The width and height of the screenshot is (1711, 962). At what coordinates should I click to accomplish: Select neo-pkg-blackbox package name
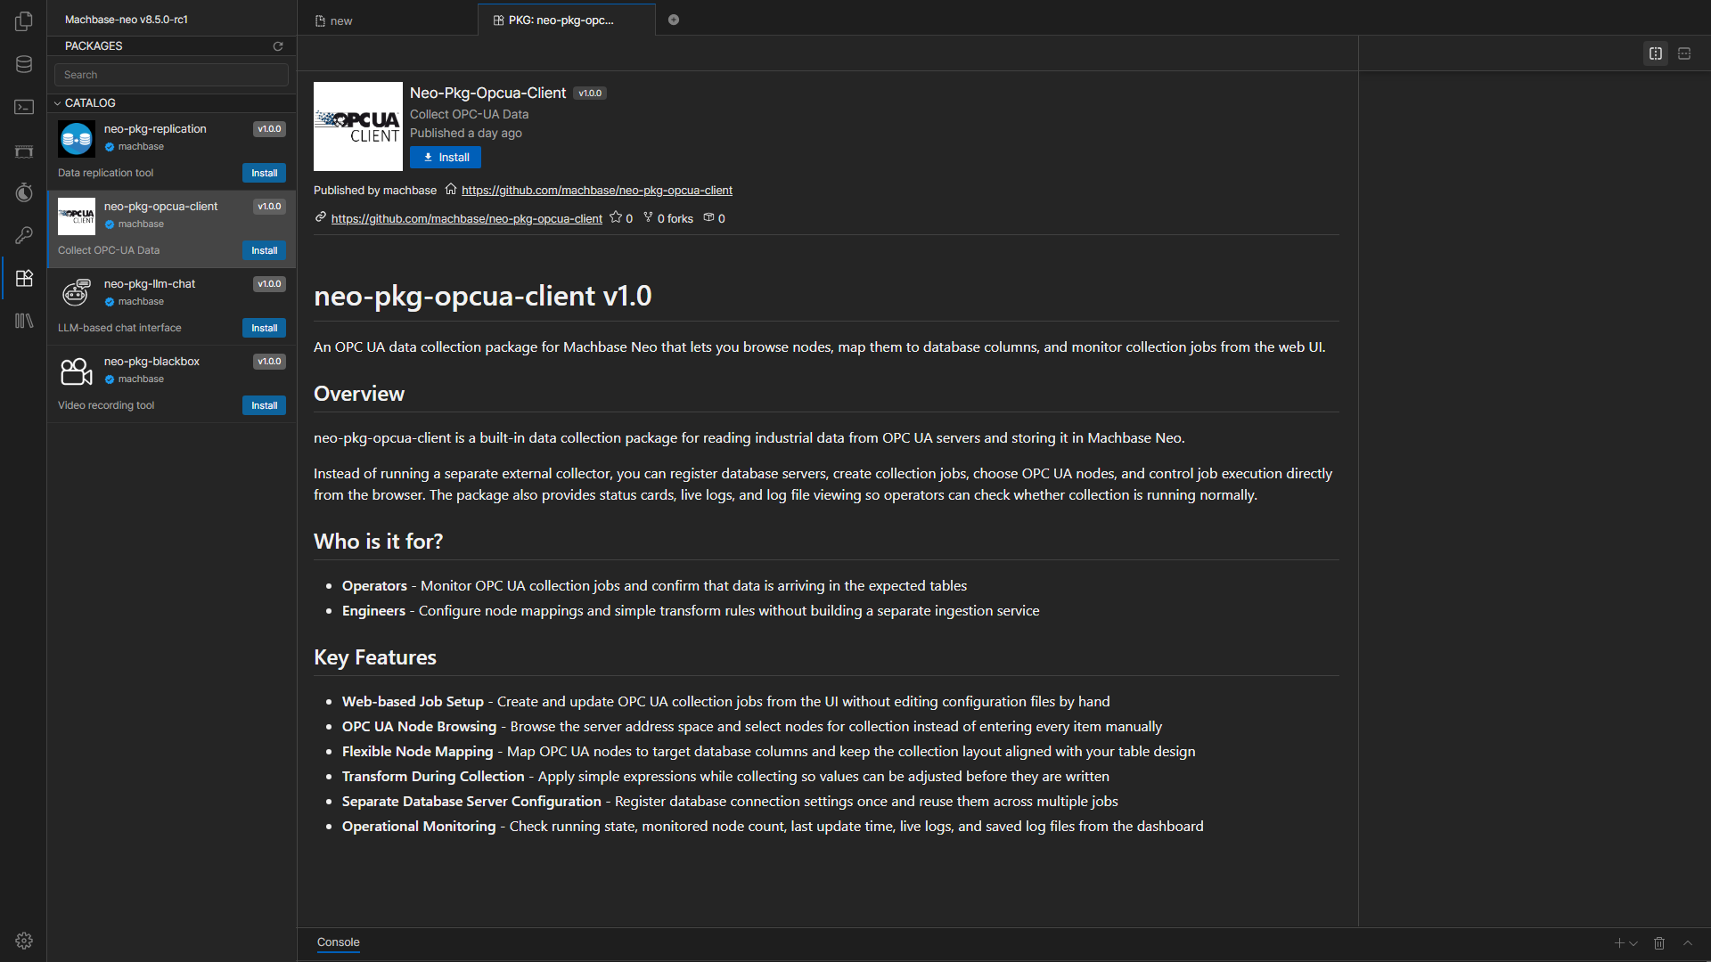[151, 362]
